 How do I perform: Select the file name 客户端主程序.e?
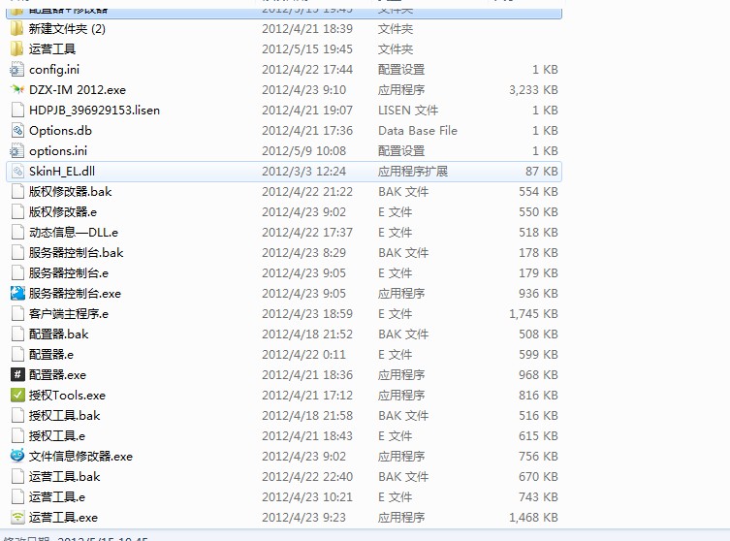pyautogui.click(x=69, y=314)
